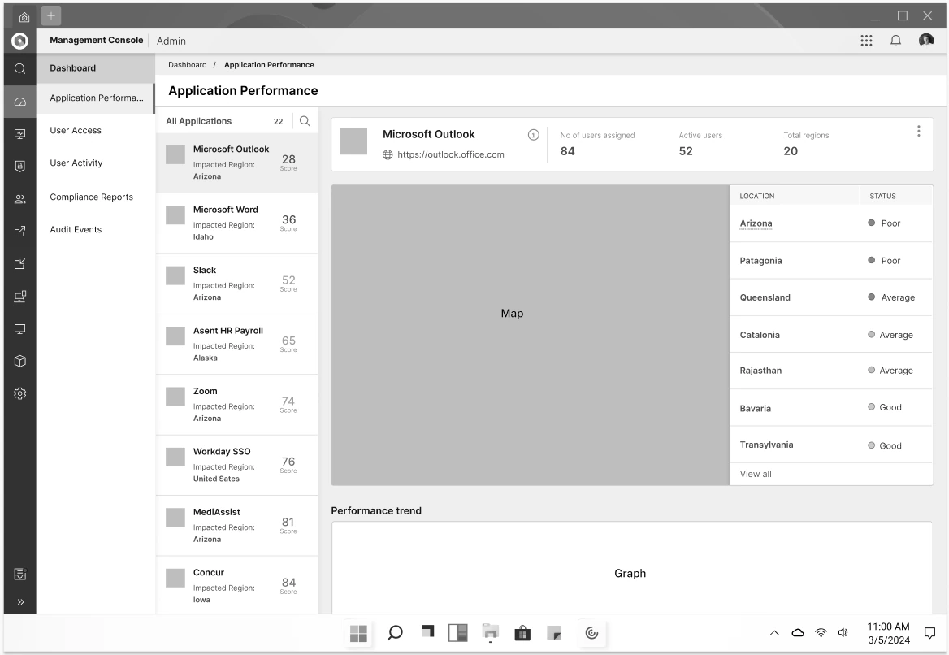Show Microsoft Outlook info icon
Screen dimensions: 949x655
(x=533, y=134)
